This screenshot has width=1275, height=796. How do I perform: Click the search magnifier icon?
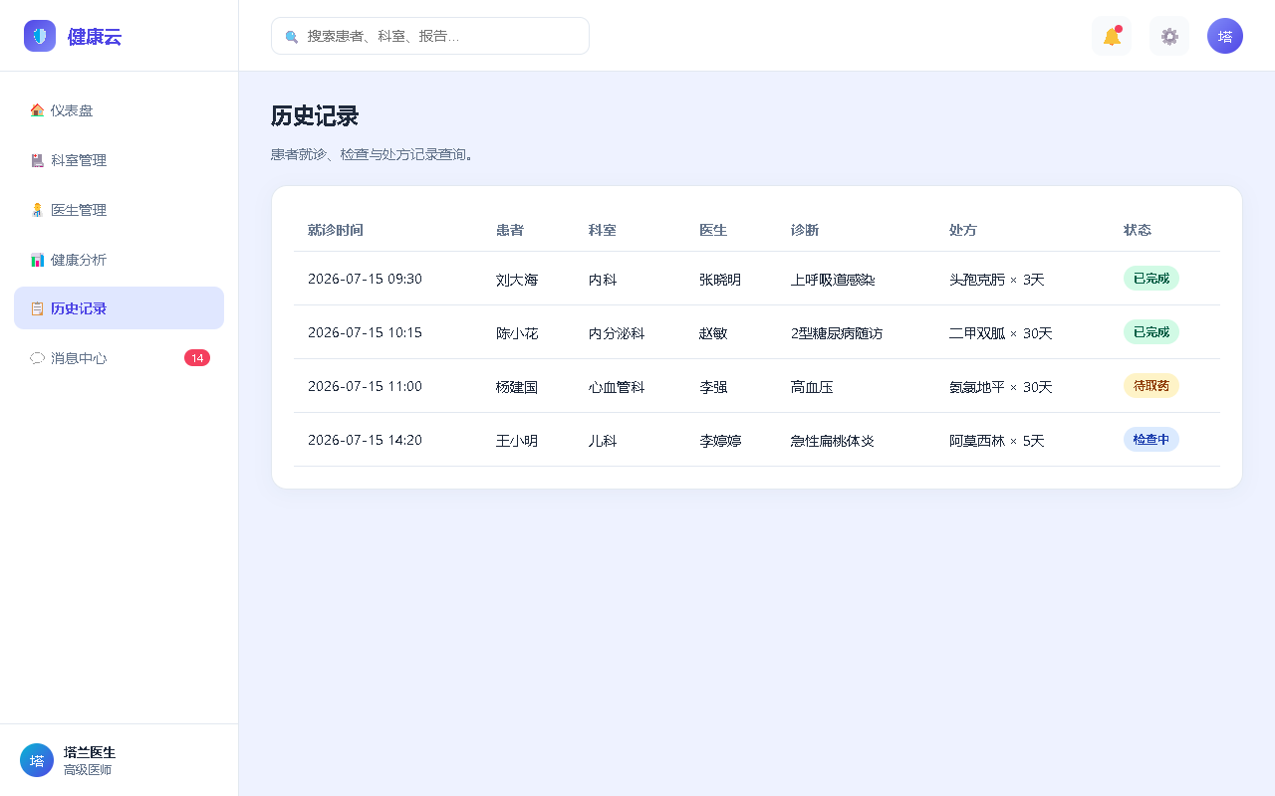click(292, 36)
